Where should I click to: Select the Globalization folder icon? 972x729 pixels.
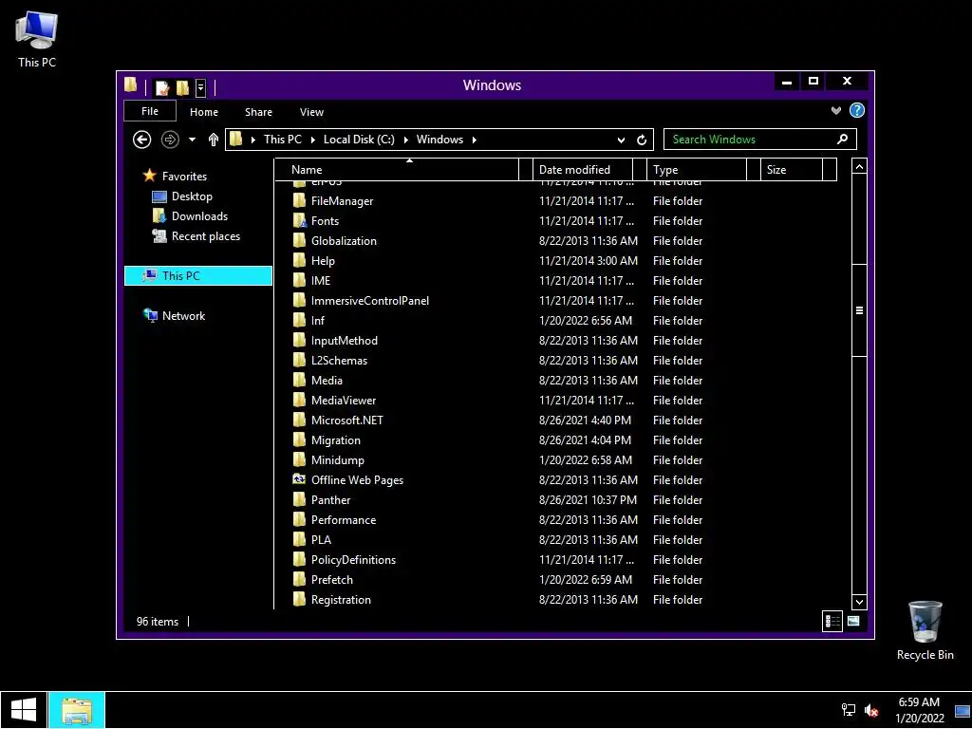pyautogui.click(x=299, y=240)
